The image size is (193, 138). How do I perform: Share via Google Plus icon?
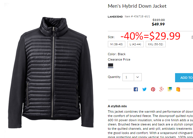[x=162, y=89]
